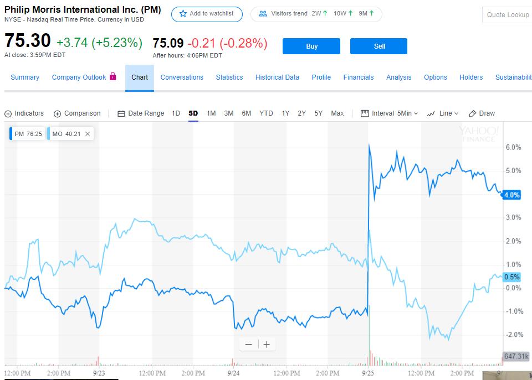Click the Date Range calendar icon

tap(121, 113)
